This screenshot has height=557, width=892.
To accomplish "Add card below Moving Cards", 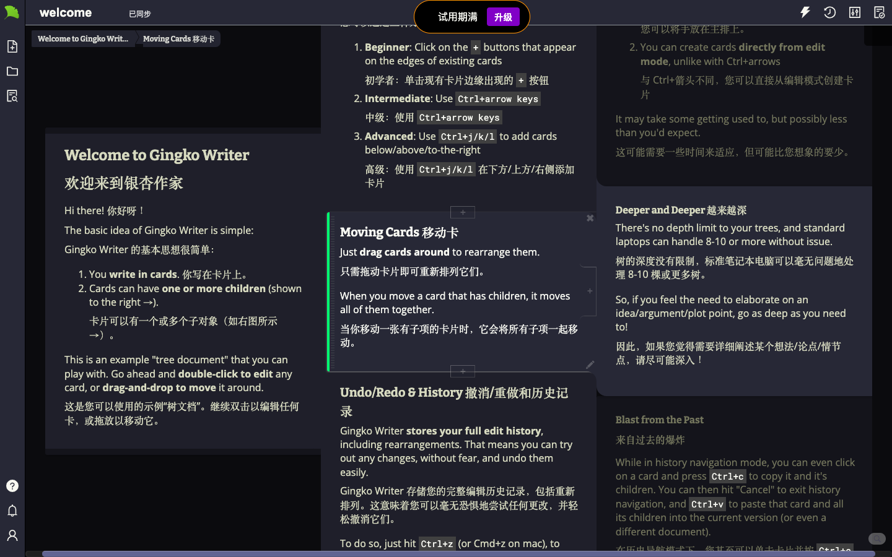I will [463, 371].
